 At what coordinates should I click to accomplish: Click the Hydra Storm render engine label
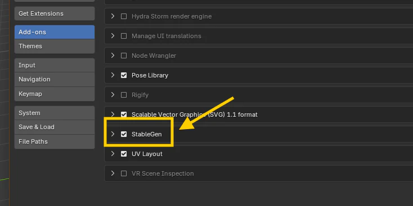point(172,16)
